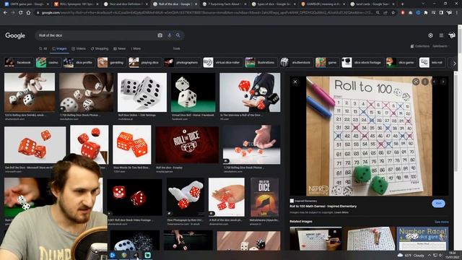Close the 'ROLL Synonyms' browser tab

[97, 4]
